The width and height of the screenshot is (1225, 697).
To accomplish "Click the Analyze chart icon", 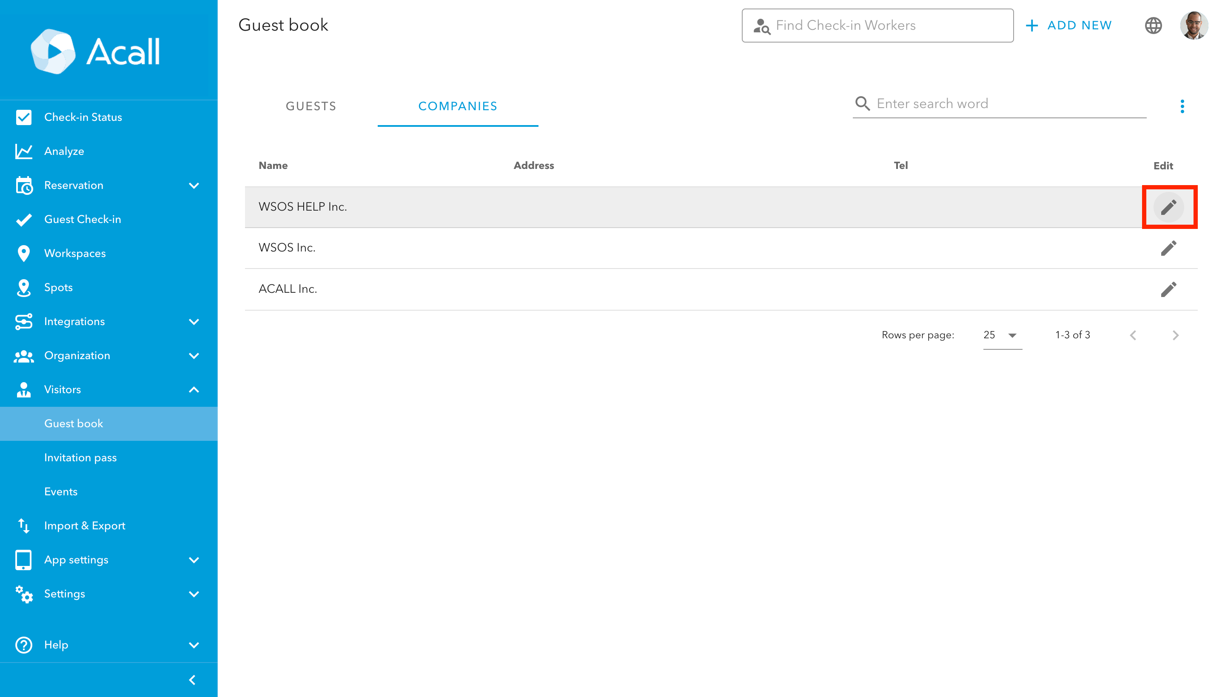I will click(x=23, y=151).
